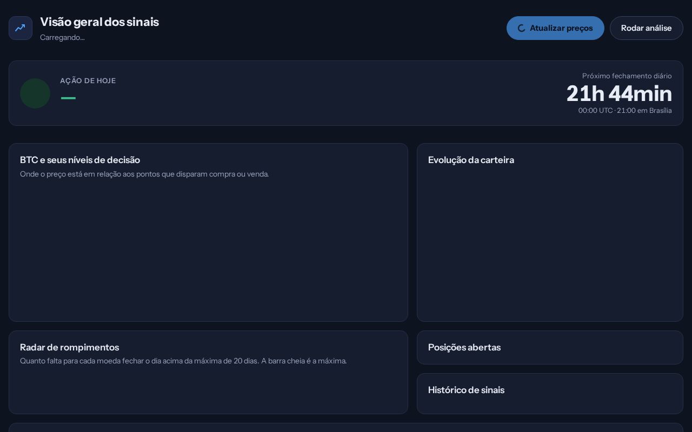Click the trending-chart logo icon

point(21,28)
